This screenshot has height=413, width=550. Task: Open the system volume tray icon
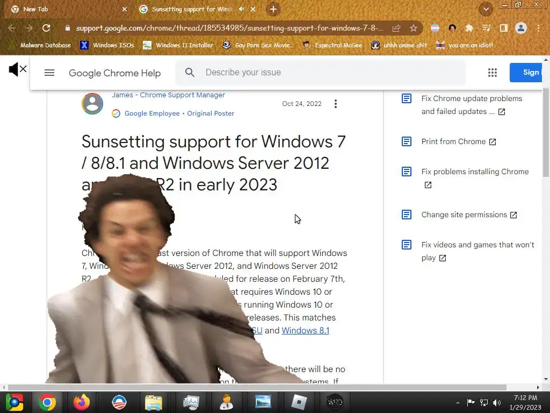497,403
